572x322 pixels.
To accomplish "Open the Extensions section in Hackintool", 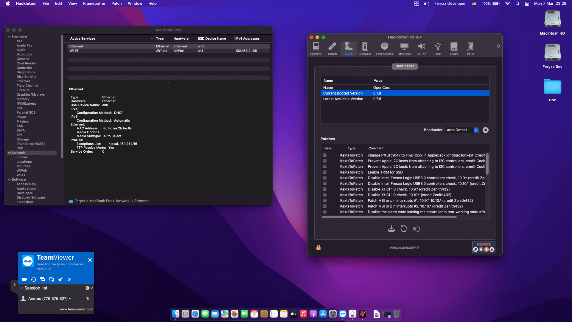I will [384, 49].
